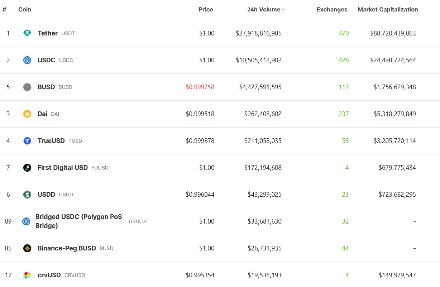Click crvUSD's price $0.995354

200,275
